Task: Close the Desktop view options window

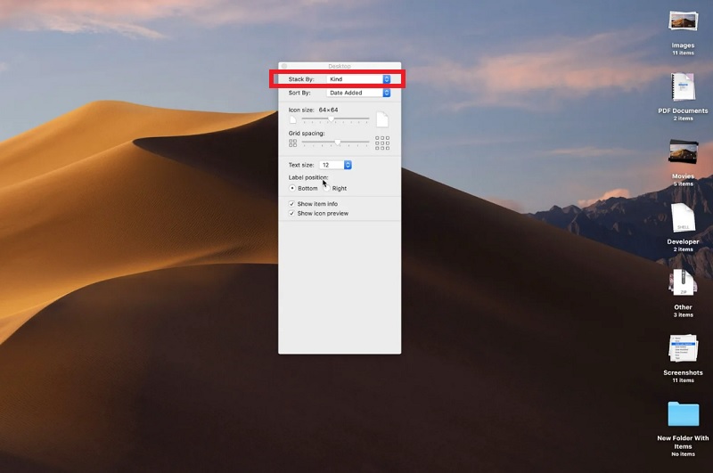Action: tap(284, 66)
